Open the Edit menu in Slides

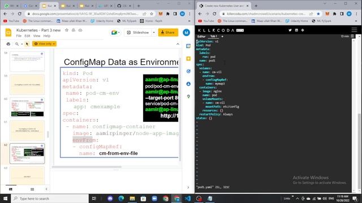click(27, 36)
